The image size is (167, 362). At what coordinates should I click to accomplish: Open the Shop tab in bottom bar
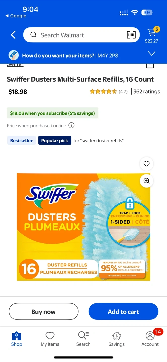click(x=17, y=339)
